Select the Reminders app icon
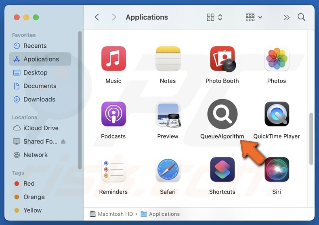 click(x=113, y=170)
